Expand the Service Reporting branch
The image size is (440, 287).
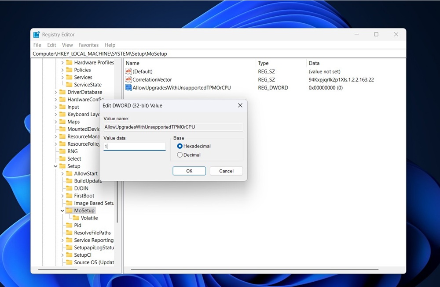click(62, 240)
